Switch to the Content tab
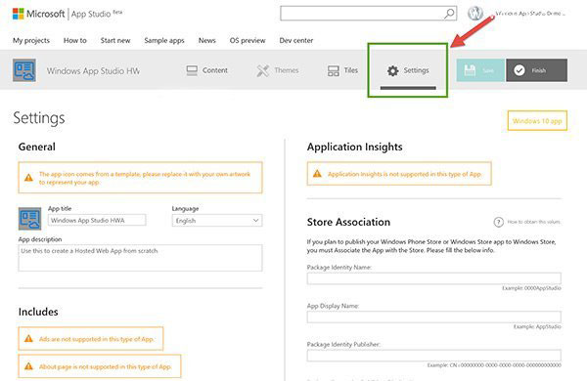 tap(207, 70)
